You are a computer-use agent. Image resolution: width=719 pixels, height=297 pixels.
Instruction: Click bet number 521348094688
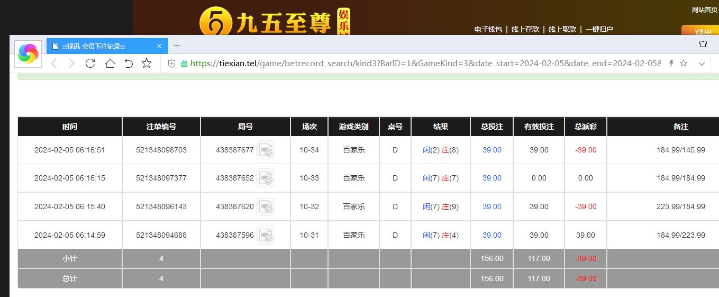[x=161, y=235]
